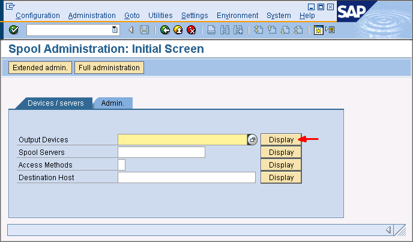Click the Find binoculars icon
The width and height of the screenshot is (413, 242).
pyautogui.click(x=225, y=30)
